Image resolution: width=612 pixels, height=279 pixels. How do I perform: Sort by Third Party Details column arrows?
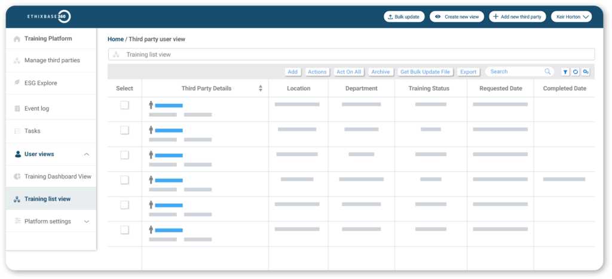point(261,88)
